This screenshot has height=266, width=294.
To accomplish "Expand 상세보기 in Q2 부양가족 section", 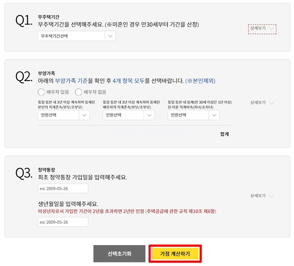I will coord(262,103).
